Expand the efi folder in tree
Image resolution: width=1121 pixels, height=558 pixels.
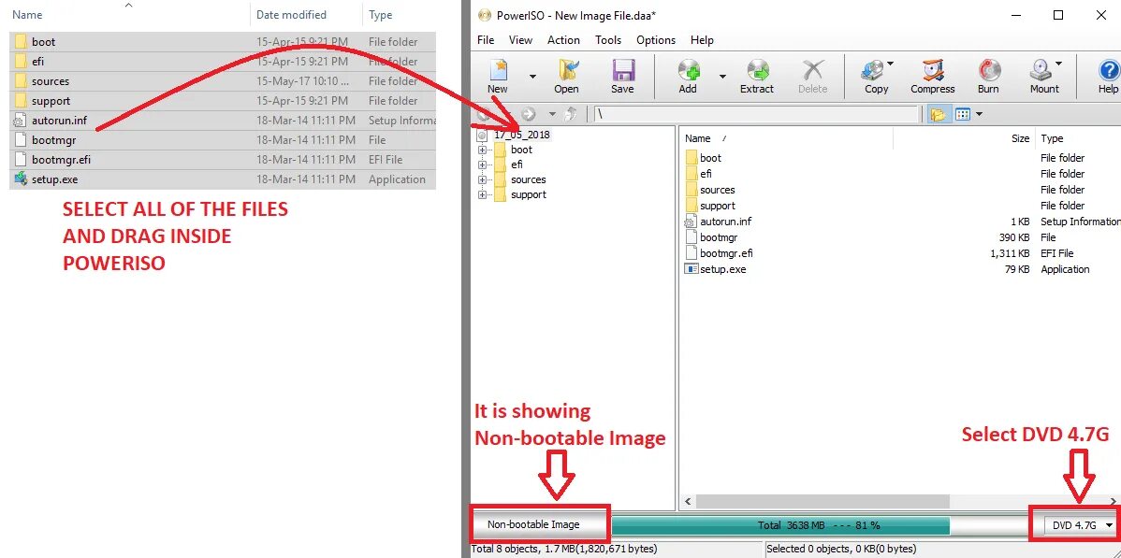click(482, 165)
